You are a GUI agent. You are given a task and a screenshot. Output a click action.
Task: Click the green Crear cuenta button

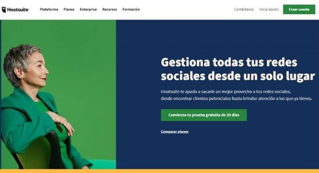(299, 9)
